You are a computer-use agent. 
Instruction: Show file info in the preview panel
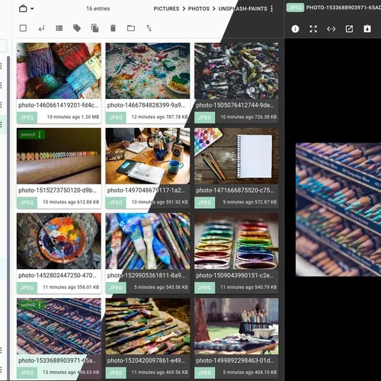click(x=295, y=29)
